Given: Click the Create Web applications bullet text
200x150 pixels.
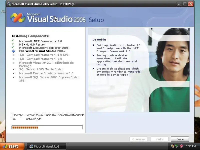Looking at the screenshot, I should pos(118,71).
